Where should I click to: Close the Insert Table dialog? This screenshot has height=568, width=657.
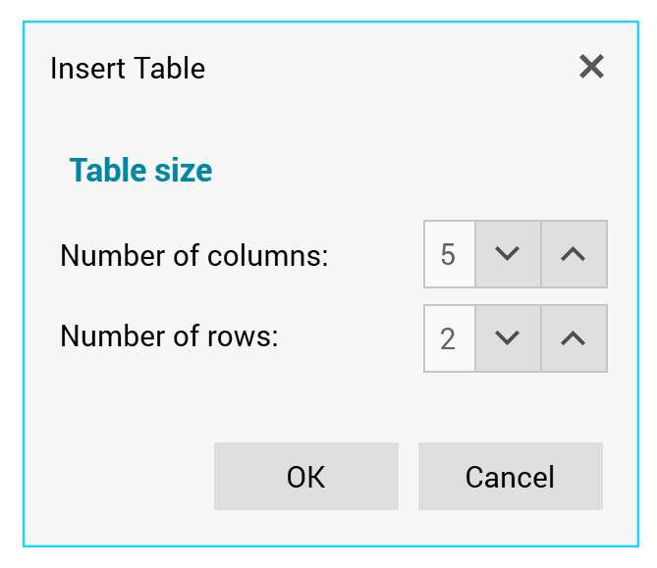click(x=591, y=67)
